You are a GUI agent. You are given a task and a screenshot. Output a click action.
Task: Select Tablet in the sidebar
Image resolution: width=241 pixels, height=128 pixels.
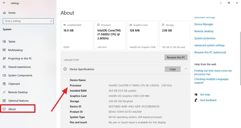(x=12, y=42)
